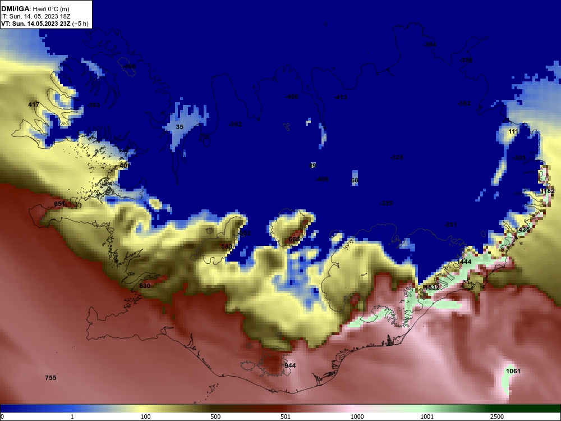Screen dimensions: 561x421
Task: Click the '-413' value on the map
Action: point(341,97)
